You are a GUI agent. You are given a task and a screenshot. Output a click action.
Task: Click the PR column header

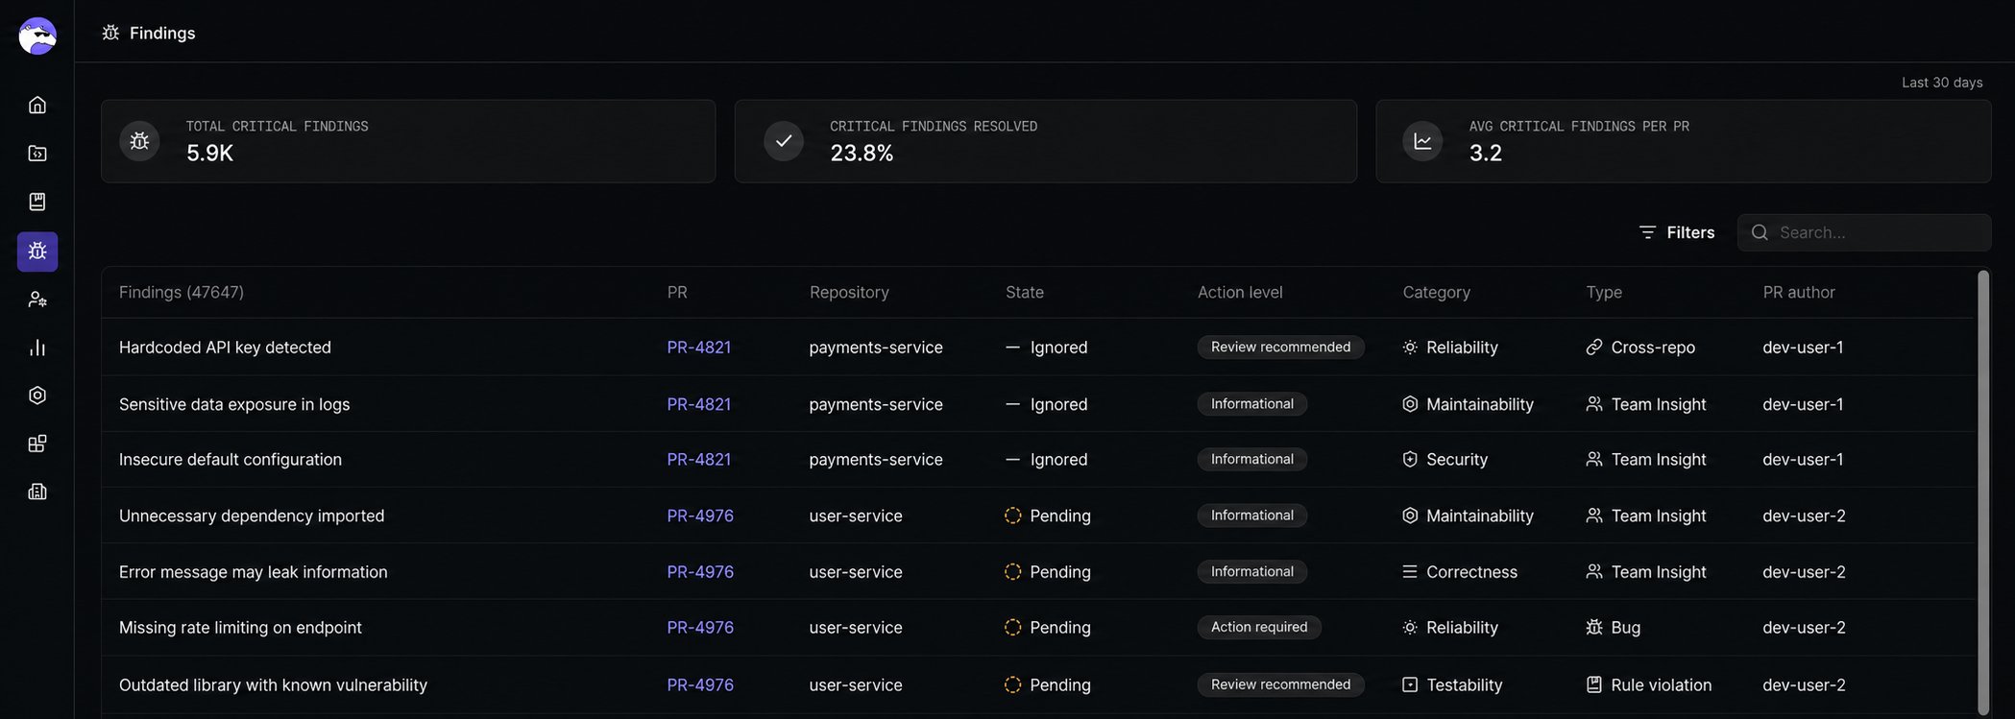click(x=677, y=292)
